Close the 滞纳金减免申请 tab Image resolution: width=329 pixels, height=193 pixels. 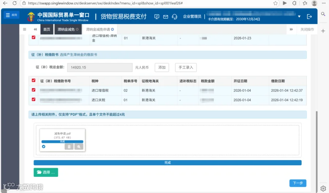click(113, 29)
